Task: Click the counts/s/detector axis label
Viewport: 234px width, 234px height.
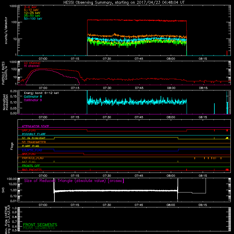Action: click(x=6, y=30)
